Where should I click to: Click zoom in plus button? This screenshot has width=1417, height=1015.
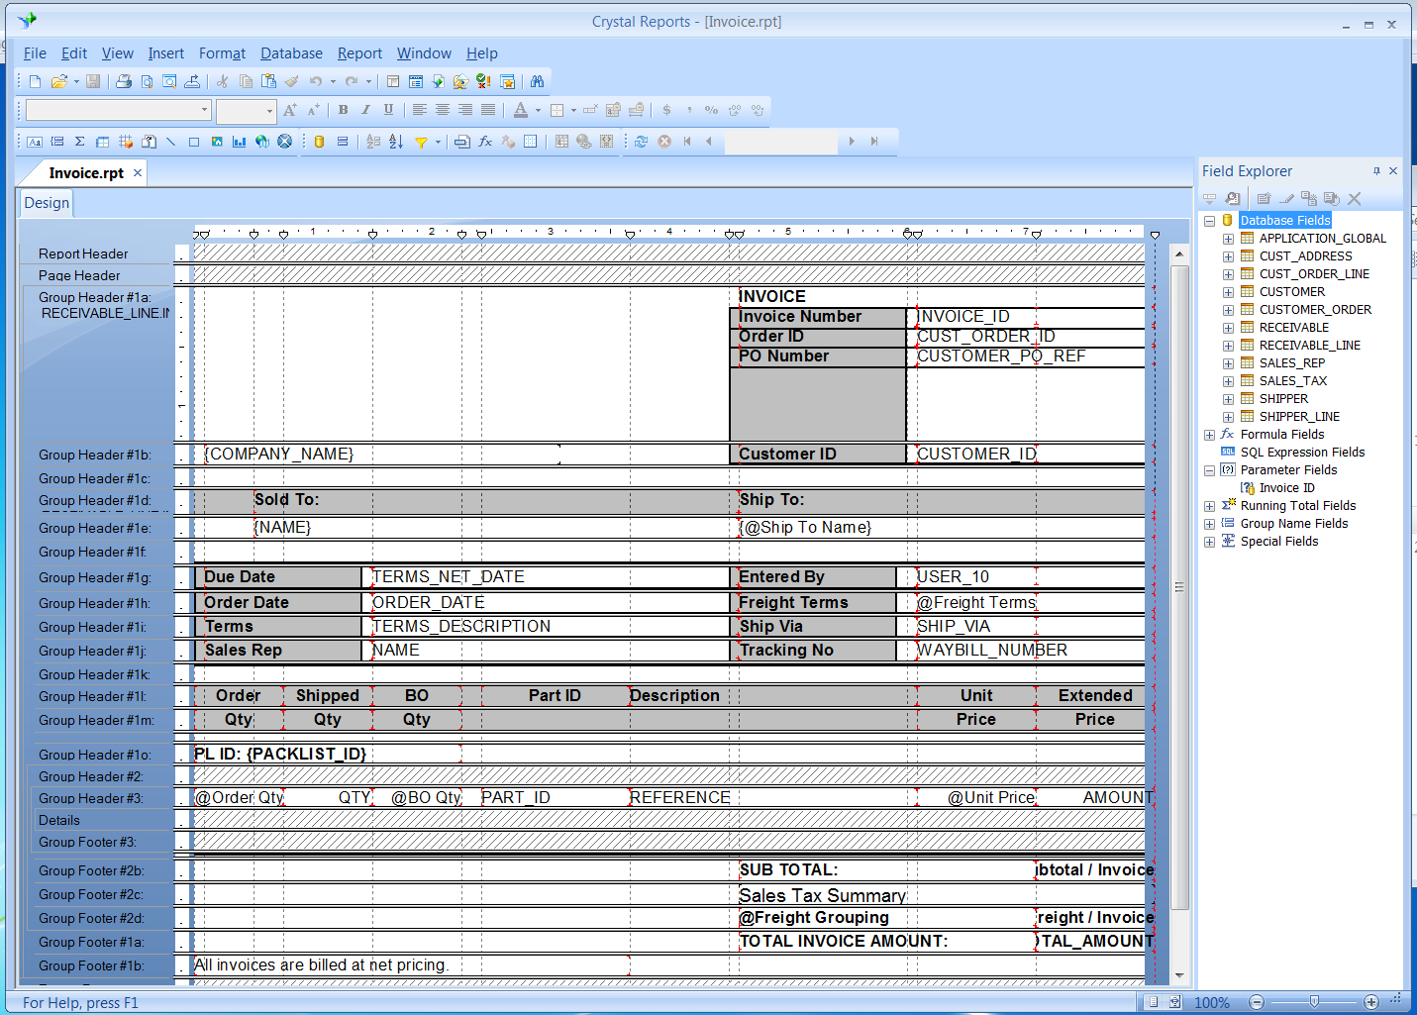[1371, 1002]
